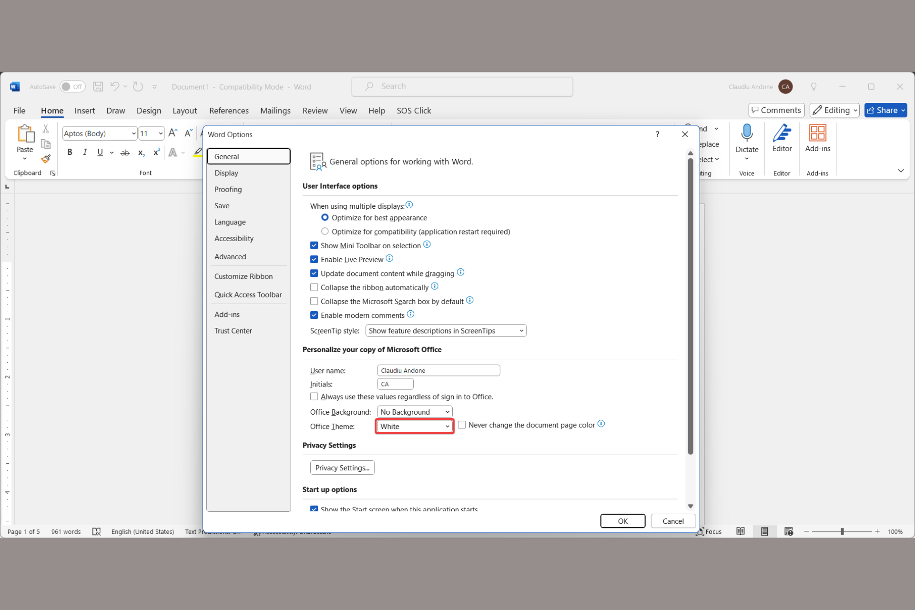Click the Bold formatting icon
This screenshot has width=915, height=610.
coord(70,152)
